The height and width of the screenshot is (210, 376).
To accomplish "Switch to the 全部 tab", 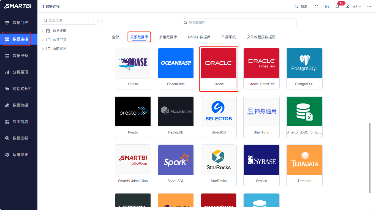I will coord(116,37).
